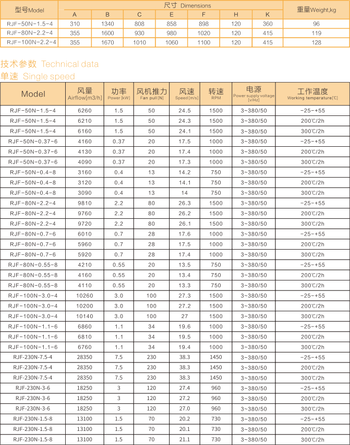Click the airflow value 10260
The image size is (350, 445).
point(85,296)
